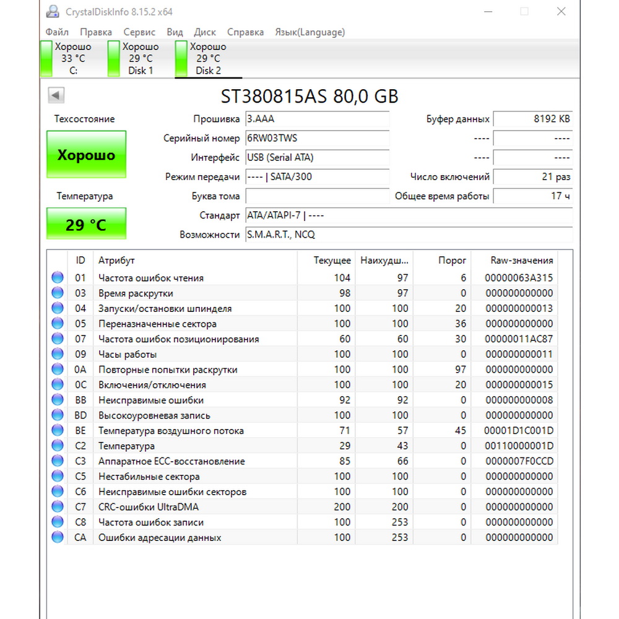Click status orb for attribute C2 temperature
This screenshot has height=619, width=619.
point(58,446)
